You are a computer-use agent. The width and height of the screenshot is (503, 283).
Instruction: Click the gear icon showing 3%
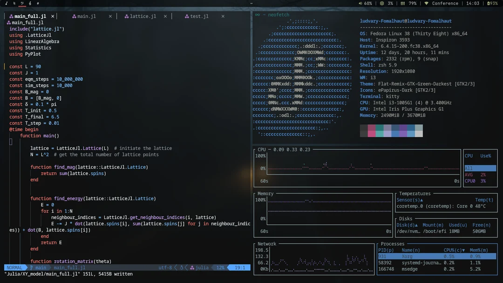(x=383, y=3)
